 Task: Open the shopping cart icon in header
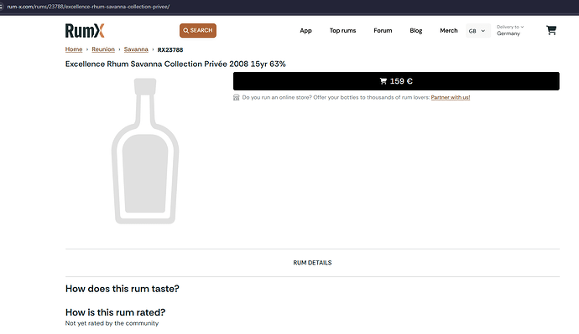point(551,30)
